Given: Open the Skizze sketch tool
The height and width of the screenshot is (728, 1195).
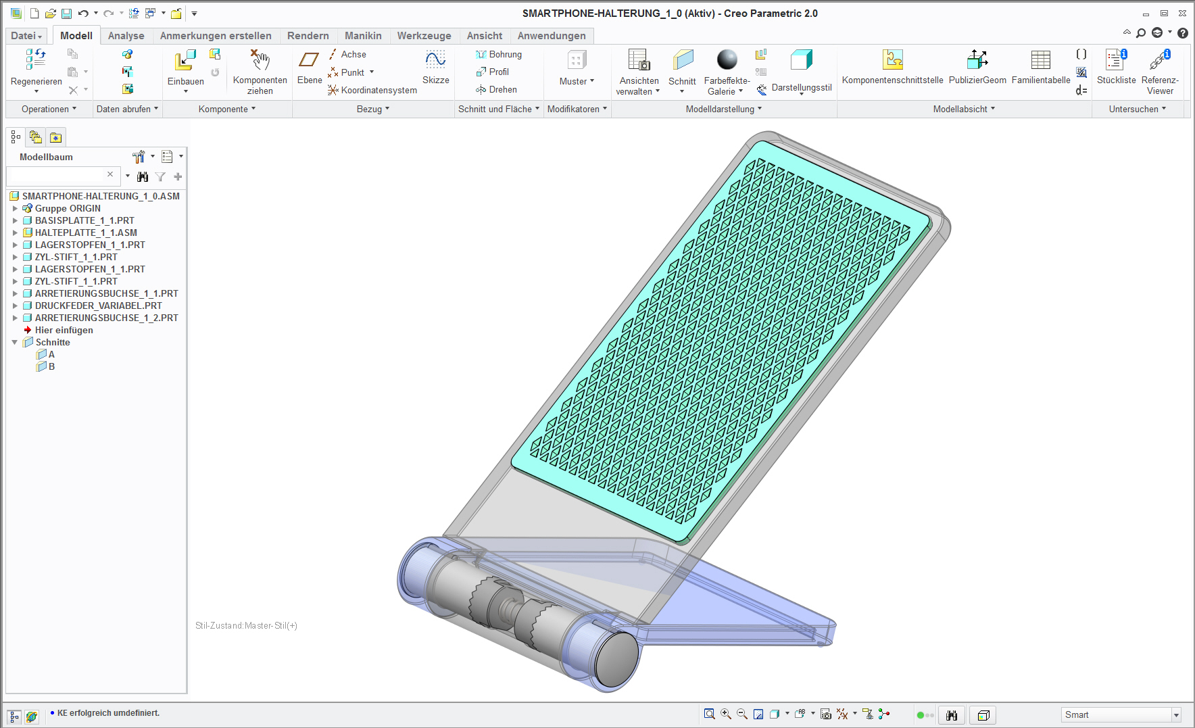Looking at the screenshot, I should point(435,60).
